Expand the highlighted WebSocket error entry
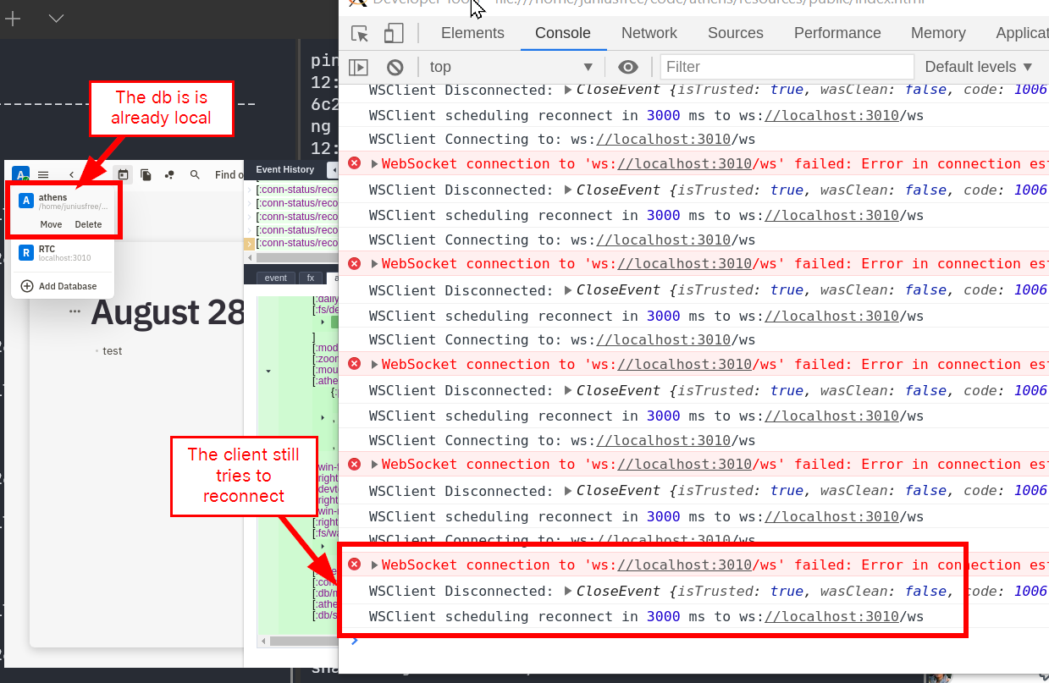The width and height of the screenshot is (1049, 683). point(373,565)
